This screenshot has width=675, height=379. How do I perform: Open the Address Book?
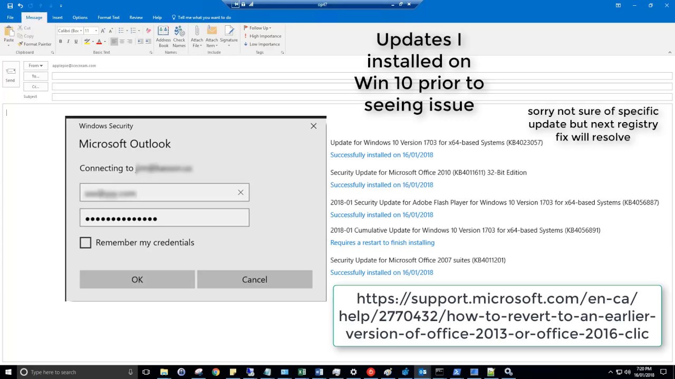point(163,37)
